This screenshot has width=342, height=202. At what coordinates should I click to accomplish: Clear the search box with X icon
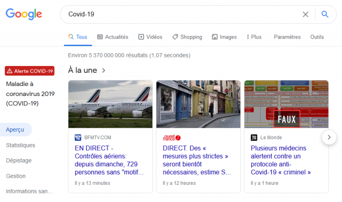point(305,14)
